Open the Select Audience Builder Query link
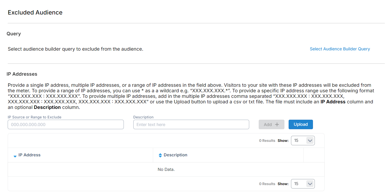The width and height of the screenshot is (391, 193). pos(340,49)
